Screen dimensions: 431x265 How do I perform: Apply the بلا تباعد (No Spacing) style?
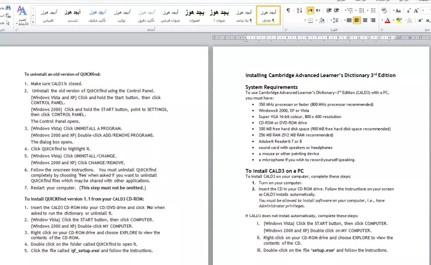click(244, 16)
